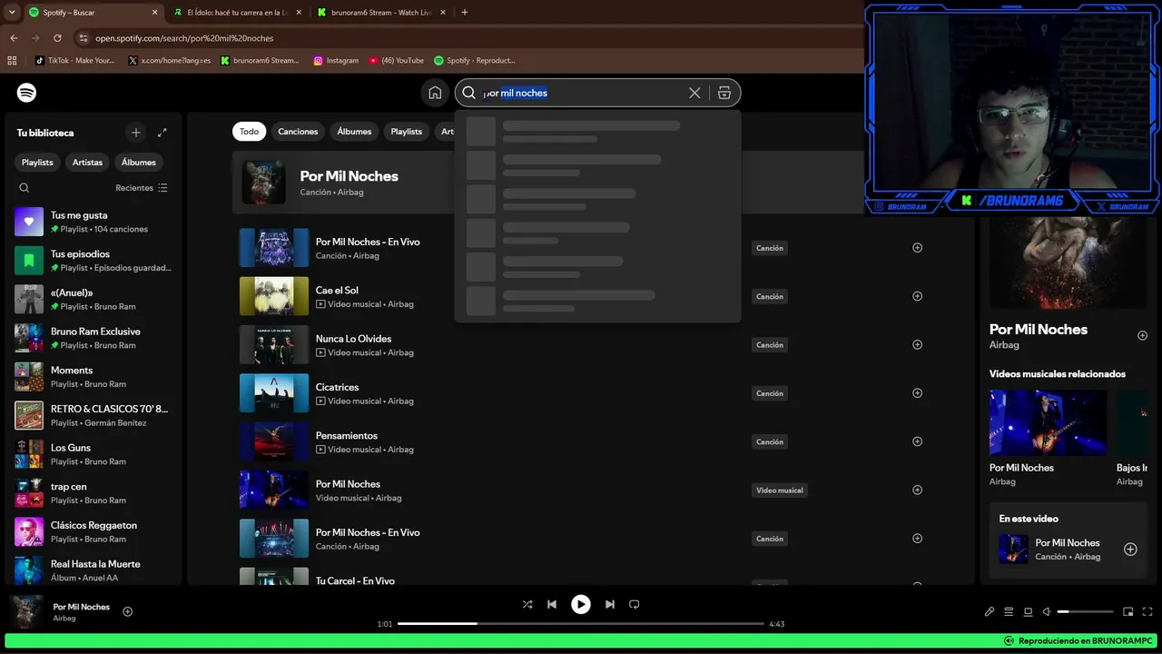The width and height of the screenshot is (1162, 654).
Task: Open the Recientes sort dropdown
Action: point(142,188)
